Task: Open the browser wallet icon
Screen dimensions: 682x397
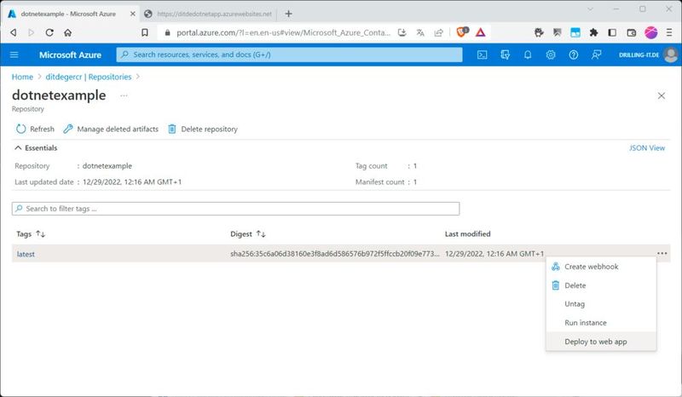Action: (x=632, y=32)
